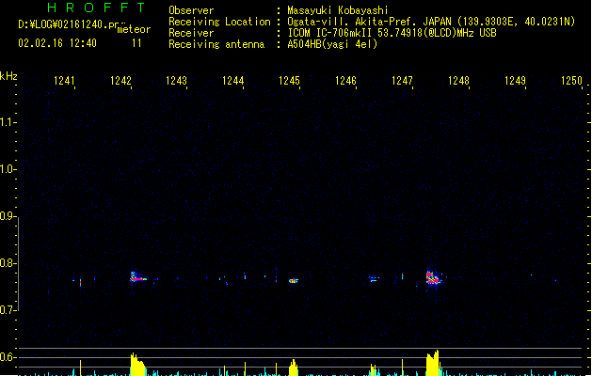Click the faint echo between 1246 and 1247
This screenshot has width=592, height=376.
click(x=374, y=279)
